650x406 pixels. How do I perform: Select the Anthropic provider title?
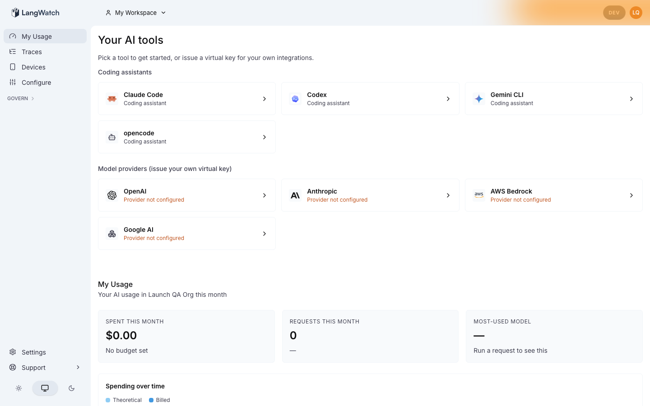322,191
